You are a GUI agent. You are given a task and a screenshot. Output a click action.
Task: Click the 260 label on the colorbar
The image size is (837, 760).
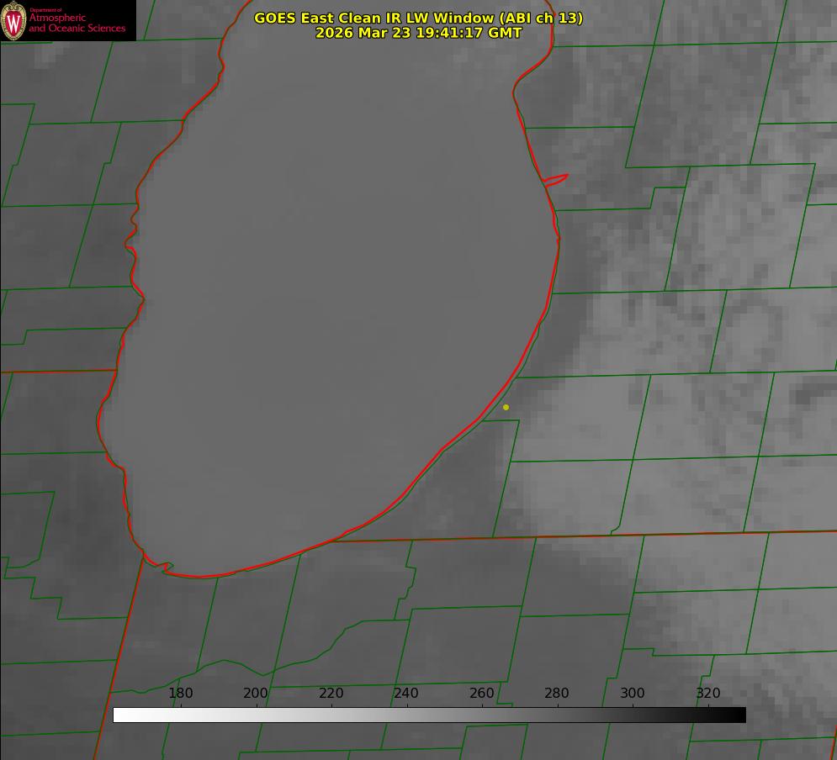coord(482,694)
